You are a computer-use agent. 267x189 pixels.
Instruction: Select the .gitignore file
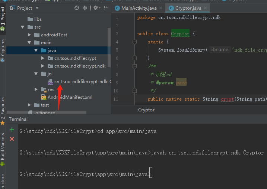[x=42, y=112]
